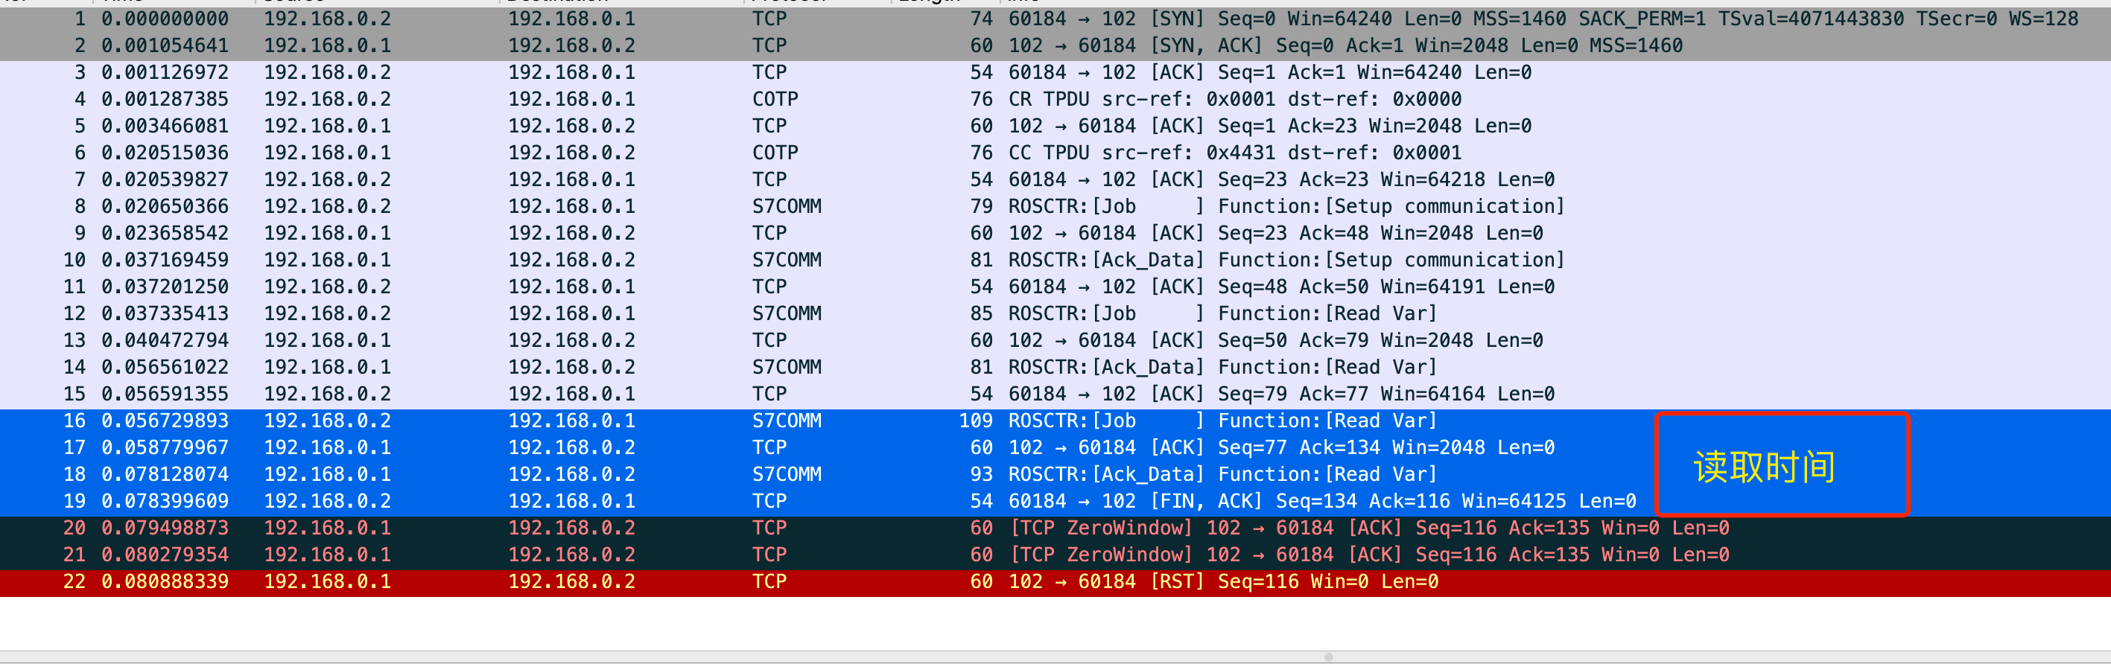The image size is (2111, 664).
Task: Click the pane divider handle dot
Action: point(1328,657)
